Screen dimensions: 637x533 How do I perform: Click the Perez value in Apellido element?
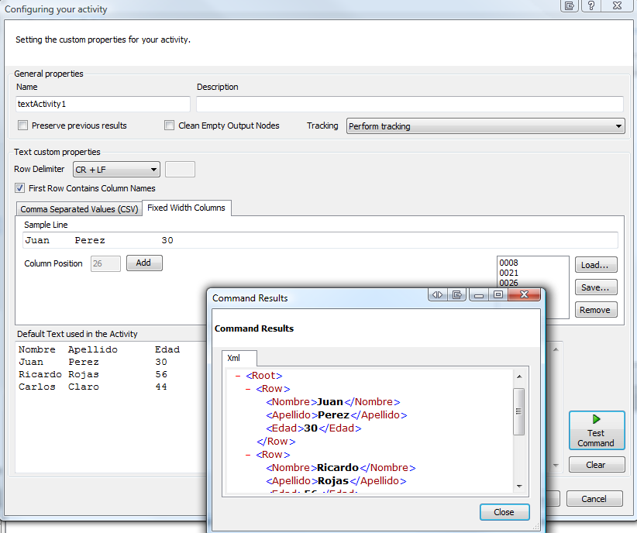[x=333, y=414]
